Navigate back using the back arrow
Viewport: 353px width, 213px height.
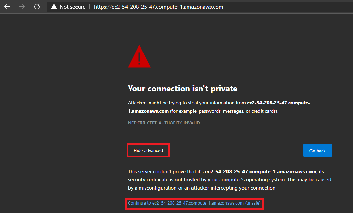click(7, 7)
